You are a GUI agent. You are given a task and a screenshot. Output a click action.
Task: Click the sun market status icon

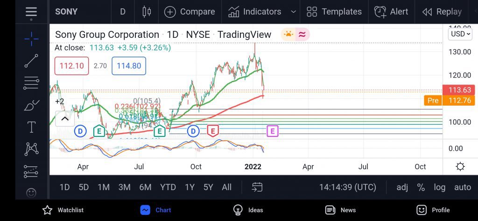[x=288, y=35]
